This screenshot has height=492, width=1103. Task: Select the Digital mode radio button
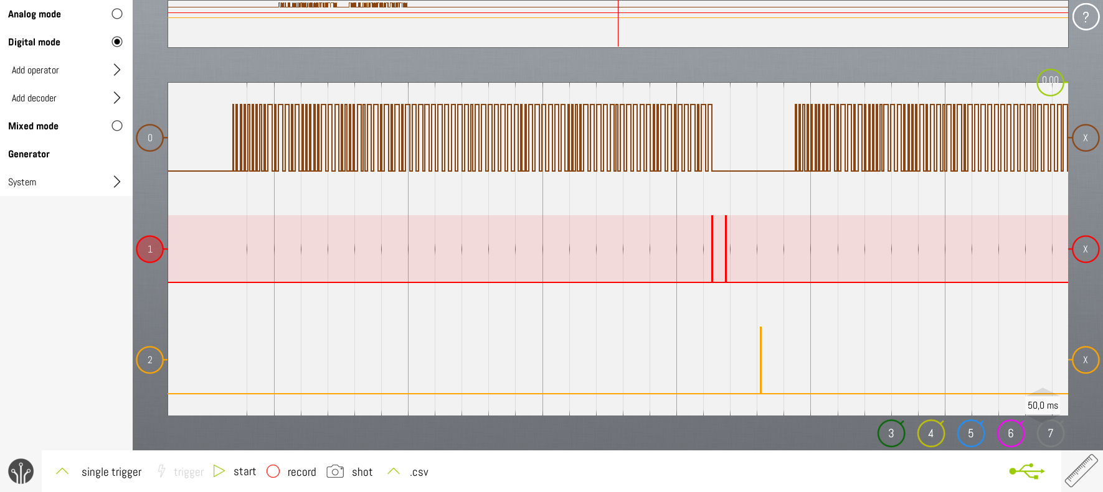[x=116, y=42]
